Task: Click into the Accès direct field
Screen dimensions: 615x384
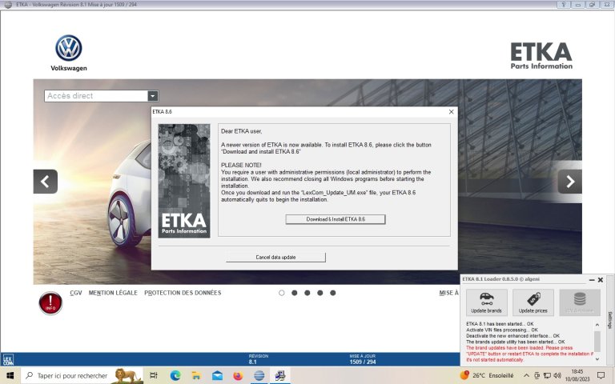Action: 96,96
